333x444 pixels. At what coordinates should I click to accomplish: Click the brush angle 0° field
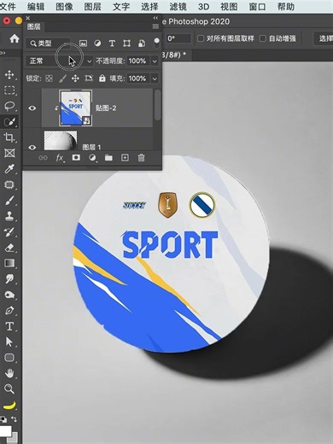(178, 38)
